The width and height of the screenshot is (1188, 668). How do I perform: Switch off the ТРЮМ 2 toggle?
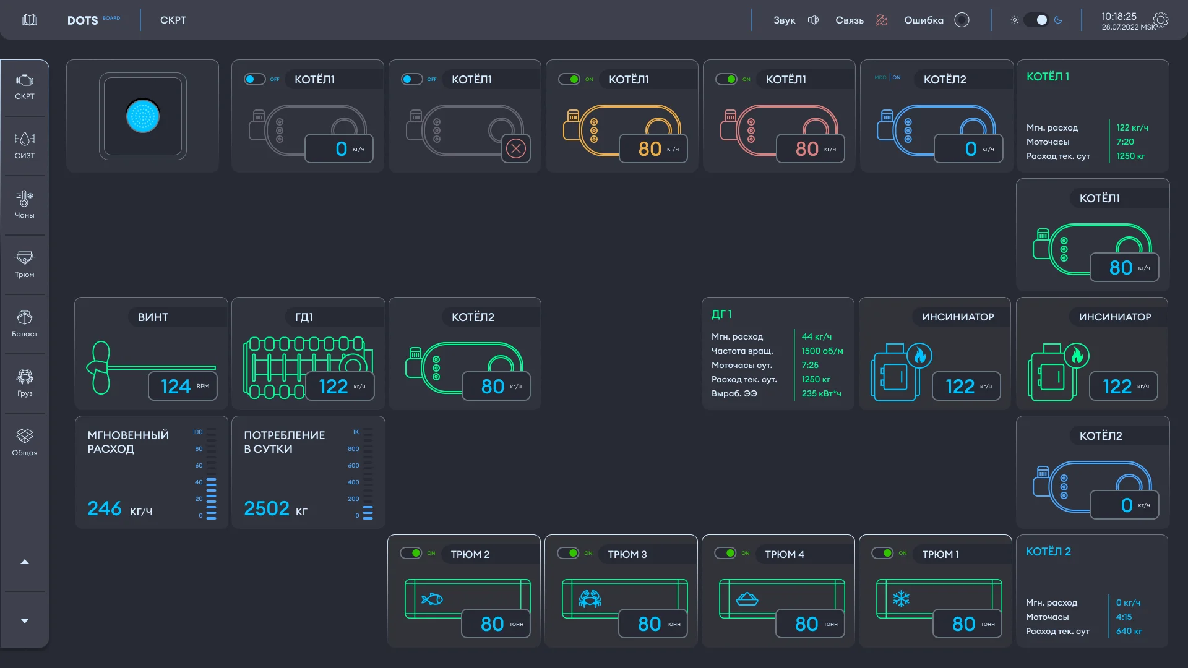pyautogui.click(x=411, y=553)
